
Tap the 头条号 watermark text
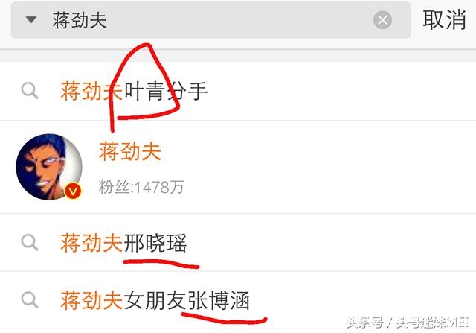point(365,323)
